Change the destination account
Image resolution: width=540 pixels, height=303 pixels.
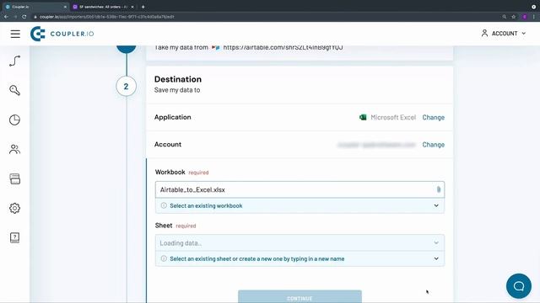tap(433, 145)
